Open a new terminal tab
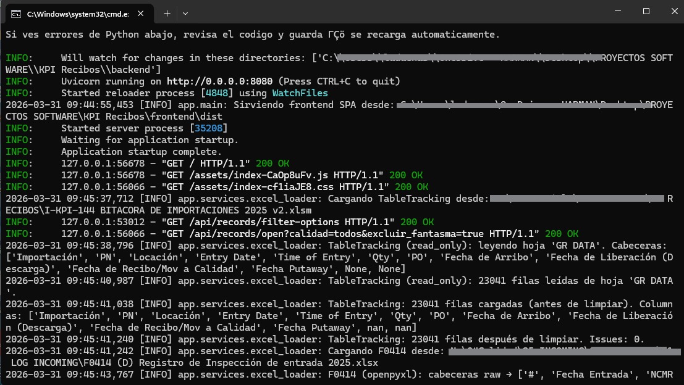The image size is (684, 385). pos(167,12)
